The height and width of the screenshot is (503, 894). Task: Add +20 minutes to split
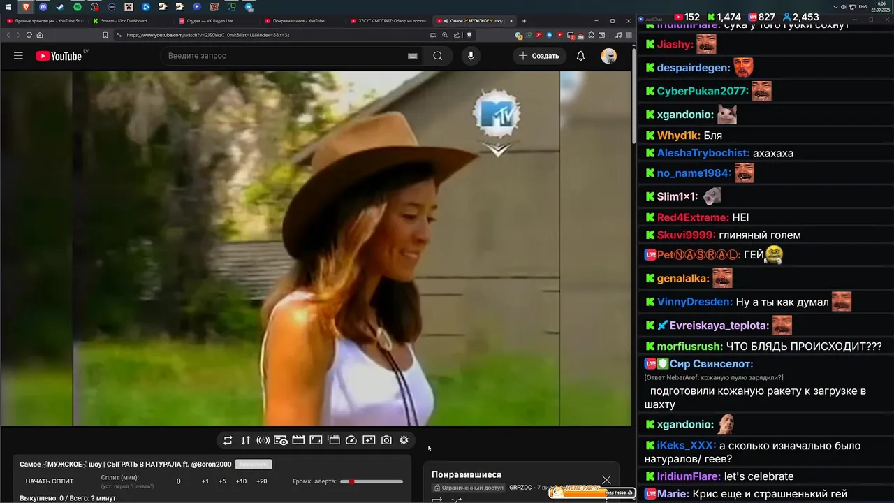[x=262, y=481]
